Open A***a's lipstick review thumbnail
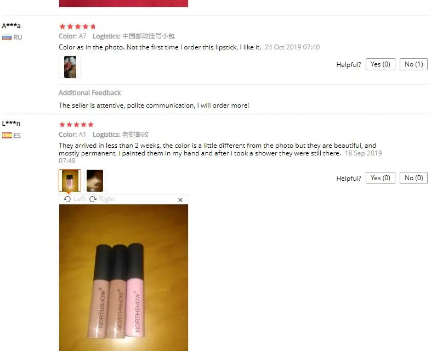This screenshot has height=351, width=437. [70, 67]
